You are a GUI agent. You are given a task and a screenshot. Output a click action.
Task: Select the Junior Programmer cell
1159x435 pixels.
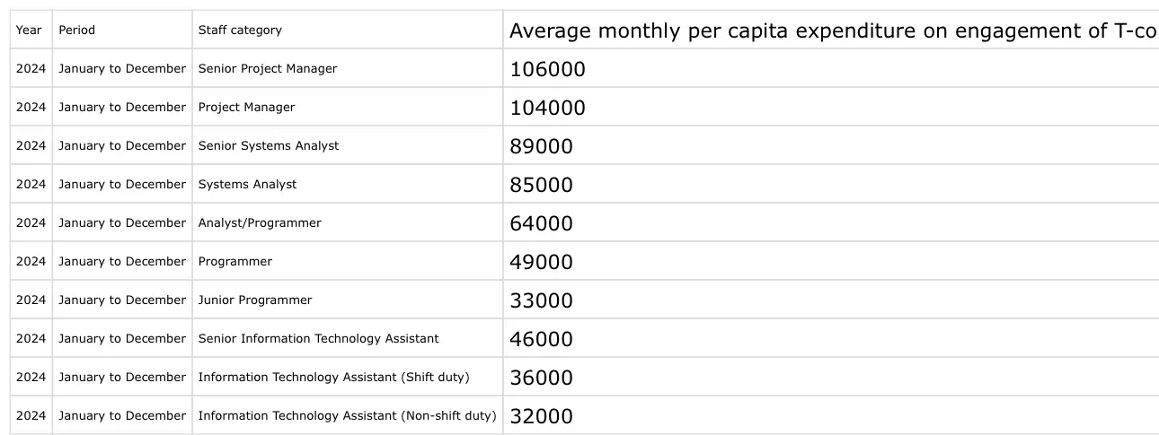coord(348,300)
